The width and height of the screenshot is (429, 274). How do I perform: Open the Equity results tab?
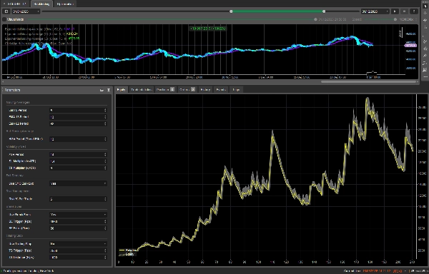pos(121,89)
